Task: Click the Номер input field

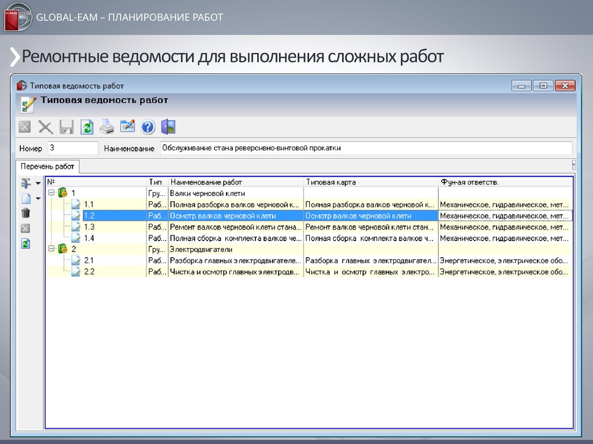Action: pos(72,148)
